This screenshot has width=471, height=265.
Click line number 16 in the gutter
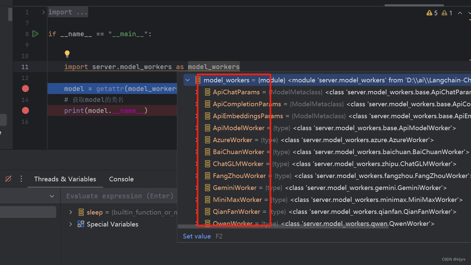click(x=25, y=122)
